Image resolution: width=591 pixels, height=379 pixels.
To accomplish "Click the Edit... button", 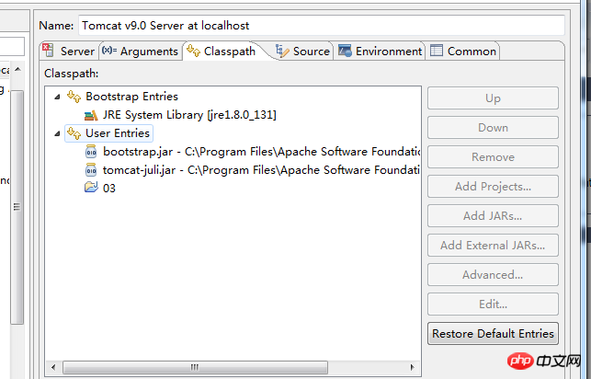I will coord(493,304).
